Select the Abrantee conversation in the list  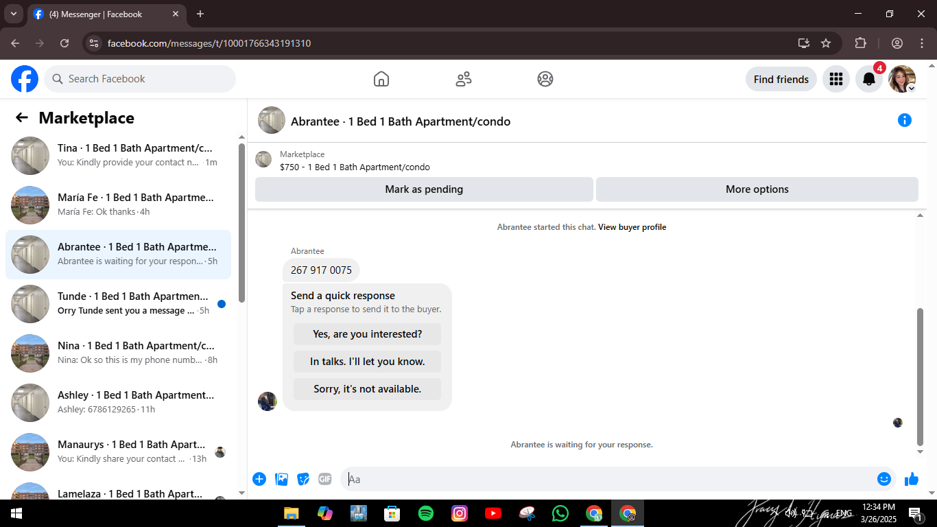[x=118, y=255]
